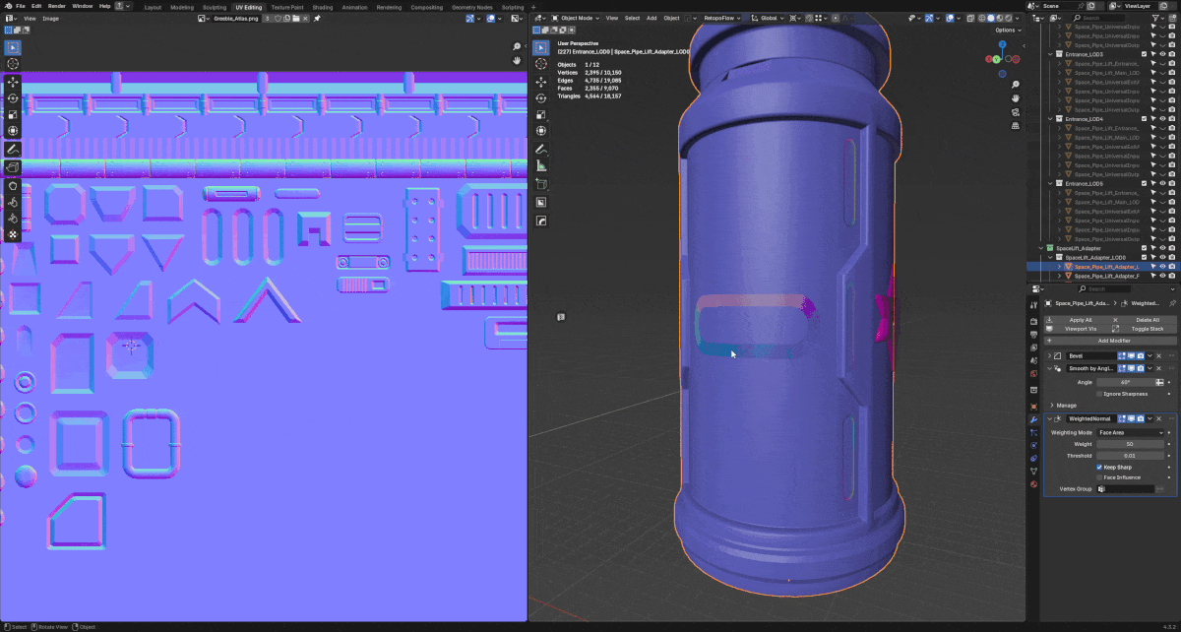Screen dimensions: 1181x632
Task: Open the Weighting Mode Face Area dropdown
Action: pyautogui.click(x=1130, y=432)
